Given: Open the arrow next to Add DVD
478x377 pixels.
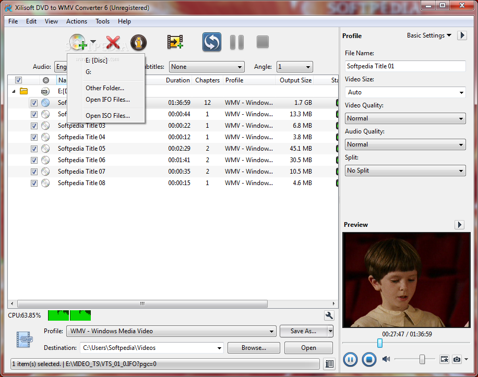Looking at the screenshot, I should coord(93,42).
